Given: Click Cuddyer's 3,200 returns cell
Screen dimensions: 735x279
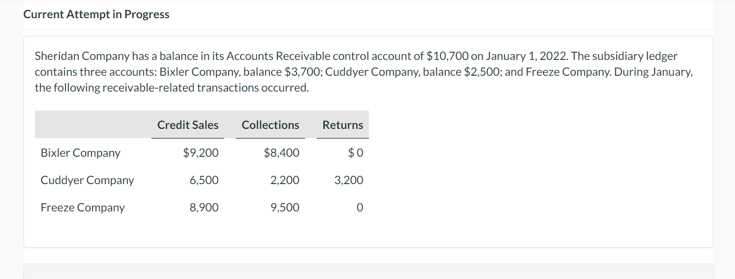Looking at the screenshot, I should tap(349, 180).
